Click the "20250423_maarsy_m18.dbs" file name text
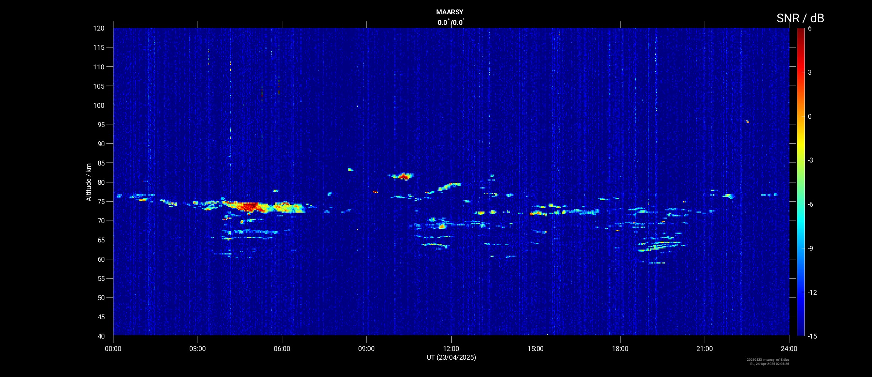 click(x=768, y=360)
